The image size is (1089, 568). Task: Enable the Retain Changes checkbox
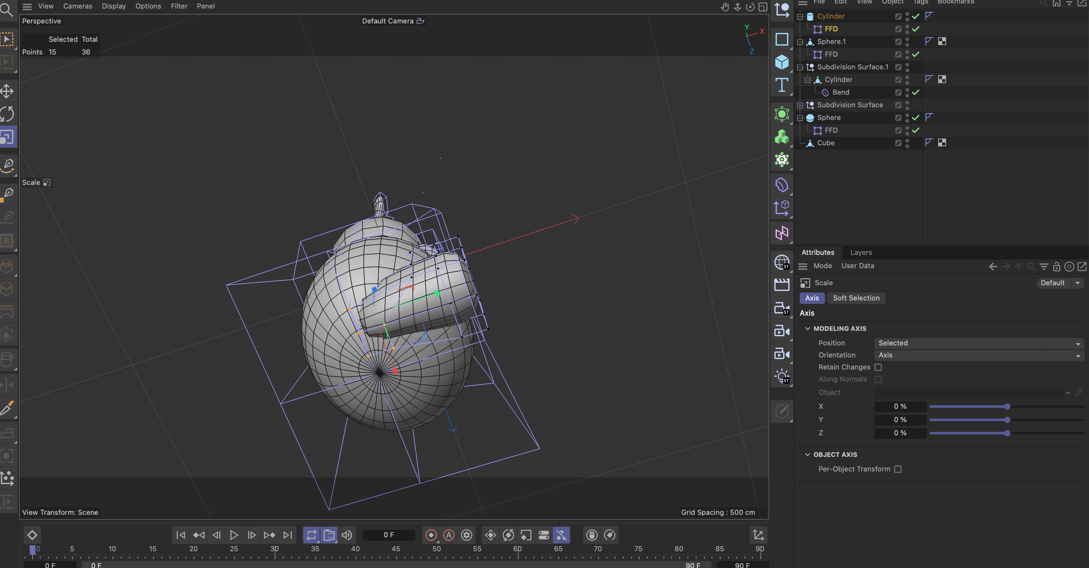(x=878, y=367)
